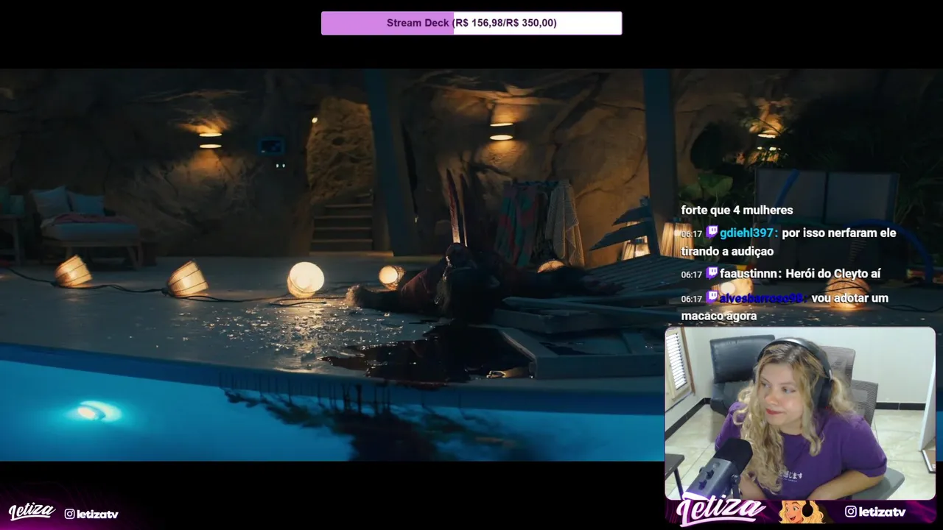This screenshot has width=943, height=530.
Task: Click chat text "vou adotar um"
Action: (849, 298)
